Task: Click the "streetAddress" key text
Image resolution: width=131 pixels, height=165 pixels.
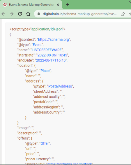Action: click(x=45, y=92)
